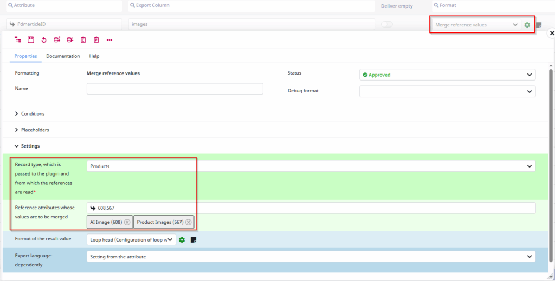This screenshot has width=555, height=281.
Task: Collapse the Settings section
Action: [27, 146]
